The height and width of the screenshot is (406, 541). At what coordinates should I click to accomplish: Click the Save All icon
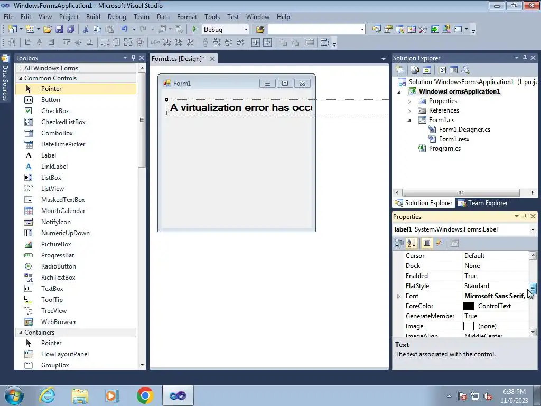click(71, 30)
